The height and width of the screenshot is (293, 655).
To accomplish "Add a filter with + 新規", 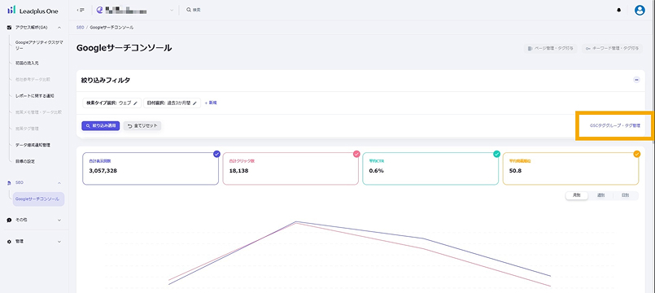I will [x=211, y=103].
